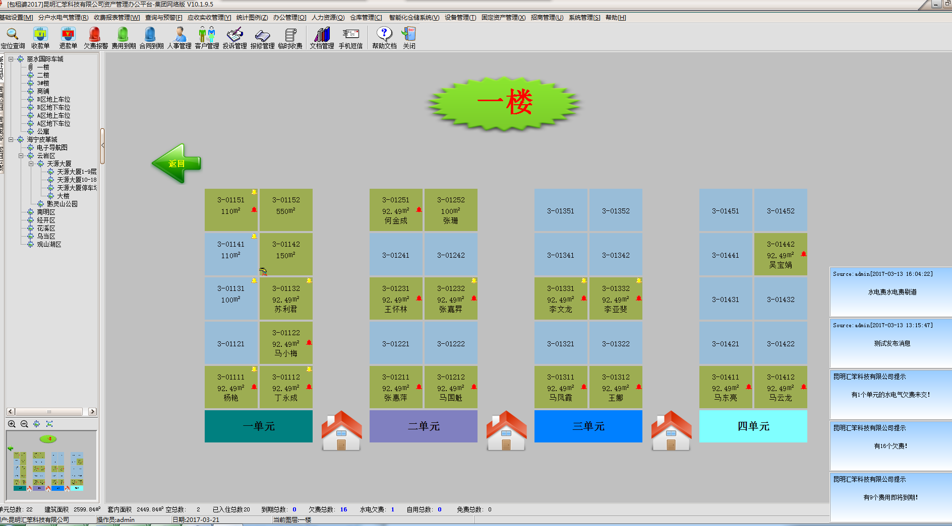Viewport: 952px width, 526px height.
Task: Open the 查询与预警[F] menu
Action: 164,18
